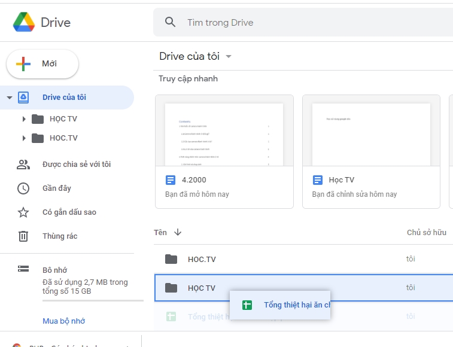Click the 'Mới' new button

42,64
